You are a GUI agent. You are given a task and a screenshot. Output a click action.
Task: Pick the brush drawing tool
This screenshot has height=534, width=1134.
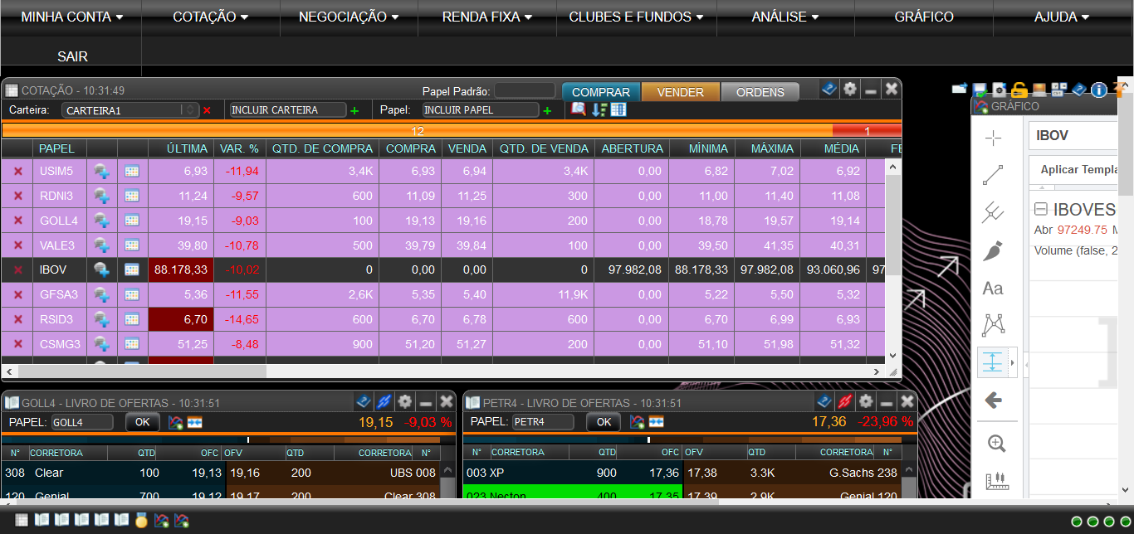click(x=993, y=250)
